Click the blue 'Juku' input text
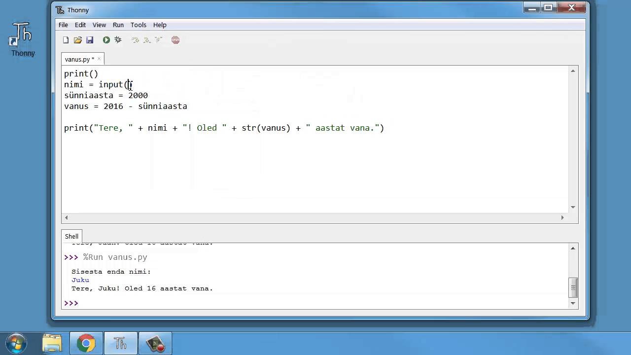 [x=80, y=280]
